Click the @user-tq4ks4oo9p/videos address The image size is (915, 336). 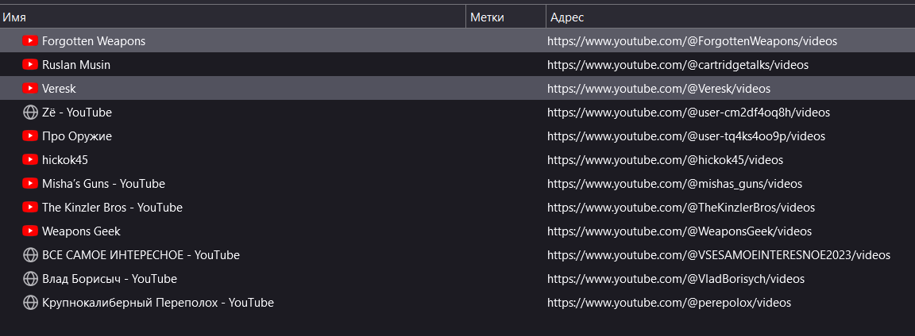(686, 136)
